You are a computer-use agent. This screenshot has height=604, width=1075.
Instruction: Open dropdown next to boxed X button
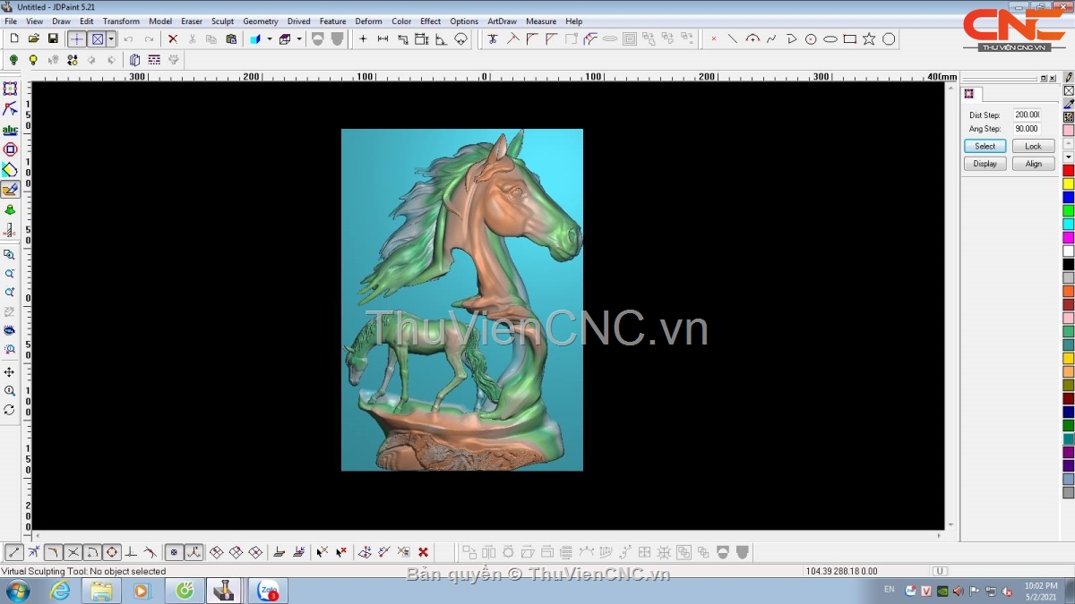pos(111,39)
